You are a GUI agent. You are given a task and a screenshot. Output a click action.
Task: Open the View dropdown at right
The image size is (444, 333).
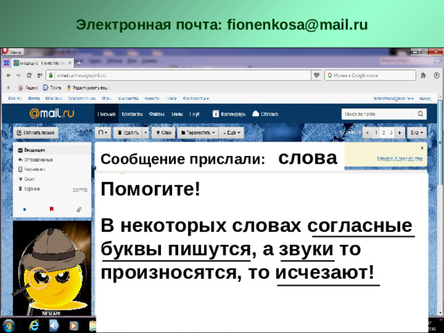417,133
